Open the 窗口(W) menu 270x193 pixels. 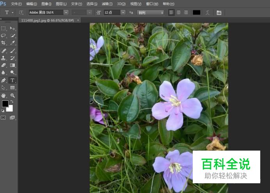(x=152, y=4)
